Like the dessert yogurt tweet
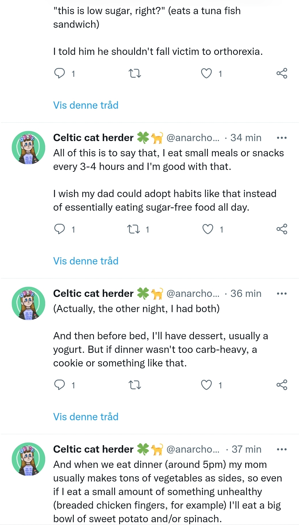The height and width of the screenshot is (525, 299). 206,385
